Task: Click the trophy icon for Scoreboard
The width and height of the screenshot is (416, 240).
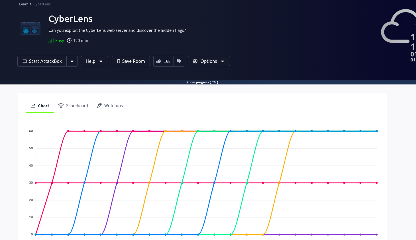Action: pos(61,105)
